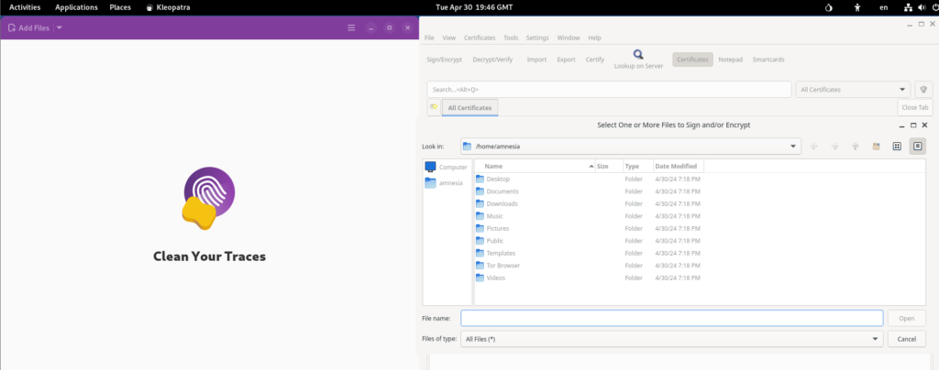The image size is (939, 370).
Task: Select the Documents folder in the list
Action: point(503,191)
